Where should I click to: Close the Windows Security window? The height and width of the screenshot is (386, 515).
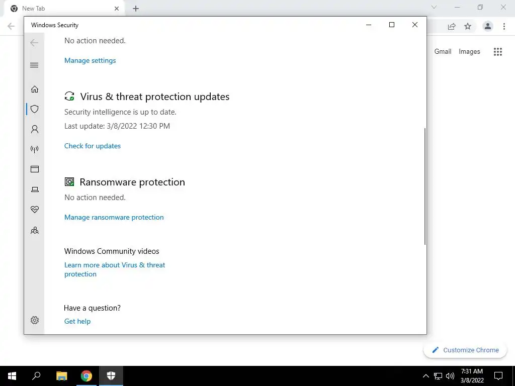(415, 25)
